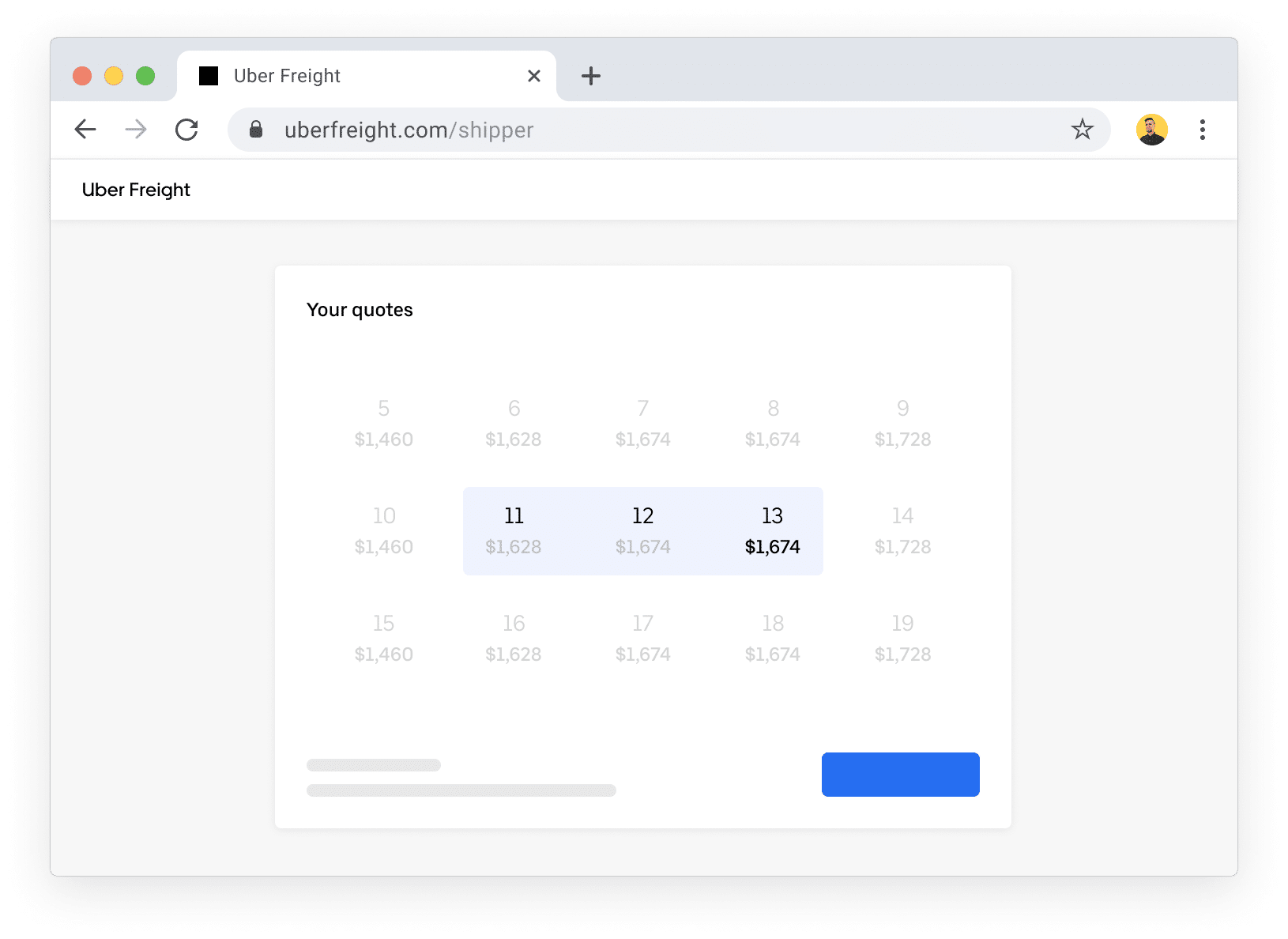The image size is (1288, 939).
Task: Select the Uber Freight tab
Action: click(x=367, y=76)
